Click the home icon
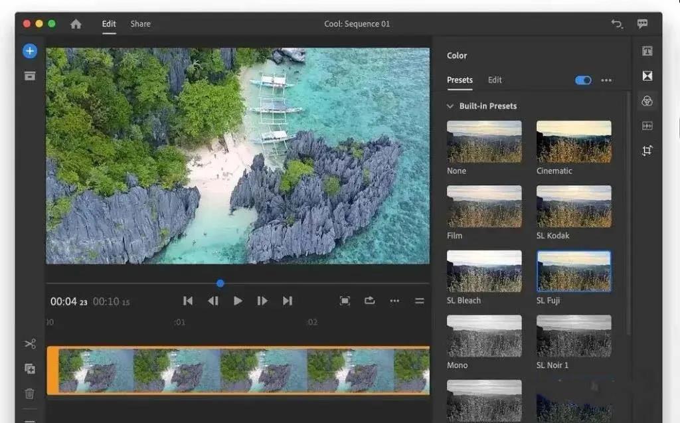 pyautogui.click(x=76, y=24)
